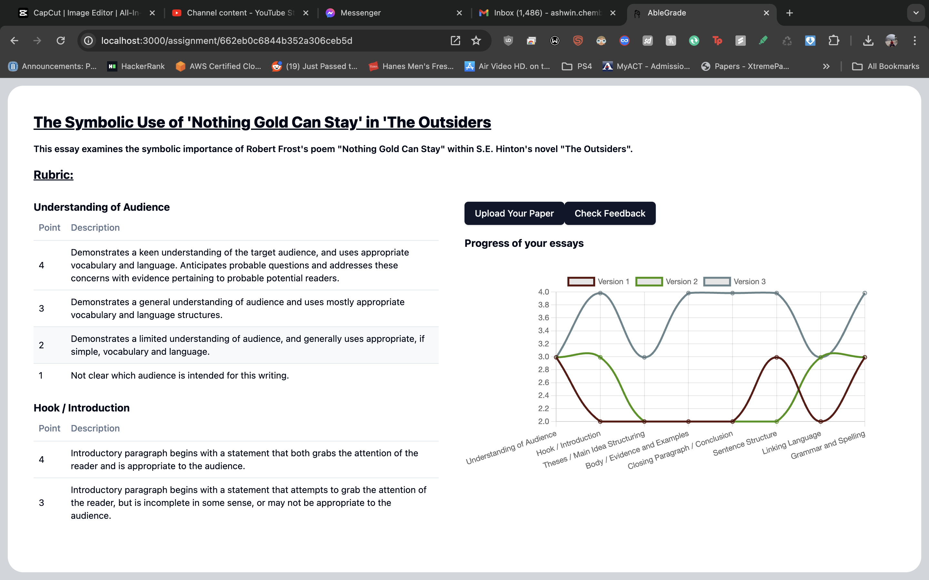Click the bookmark star icon
Screen dimensions: 929x580
476,41
